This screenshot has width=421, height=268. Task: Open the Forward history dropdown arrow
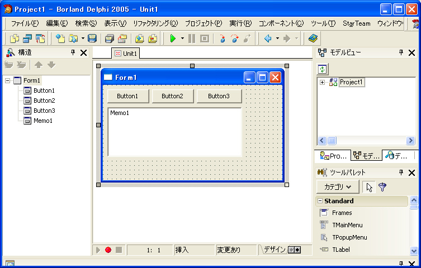point(296,39)
